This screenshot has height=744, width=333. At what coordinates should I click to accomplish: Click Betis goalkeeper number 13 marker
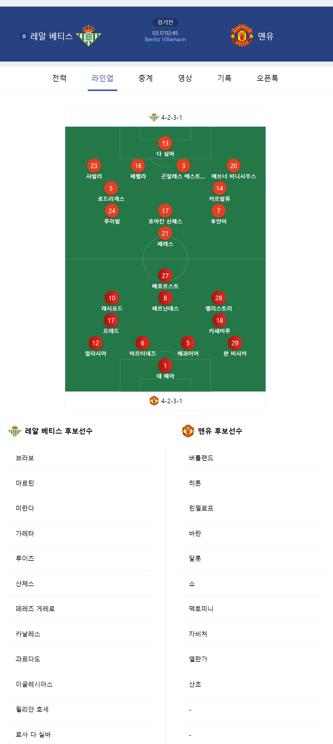(x=165, y=143)
